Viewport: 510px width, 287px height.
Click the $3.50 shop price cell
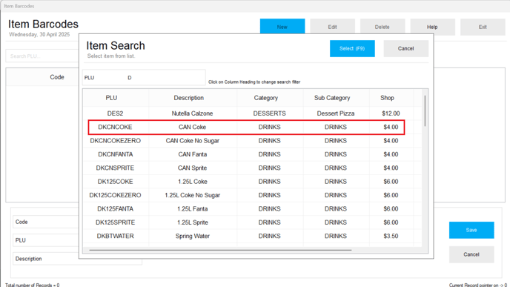pos(391,237)
